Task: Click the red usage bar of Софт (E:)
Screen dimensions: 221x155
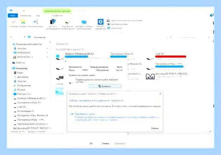Action: pos(171,57)
